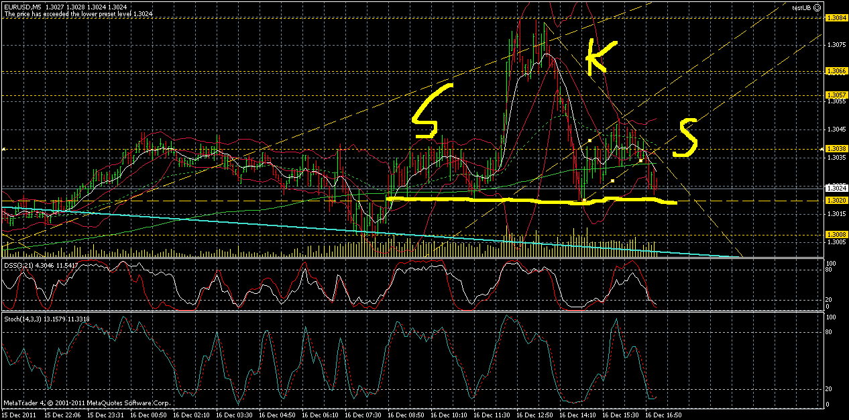Select the thick yellow horizontal support line
The width and height of the screenshot is (849, 420).
(x=530, y=200)
